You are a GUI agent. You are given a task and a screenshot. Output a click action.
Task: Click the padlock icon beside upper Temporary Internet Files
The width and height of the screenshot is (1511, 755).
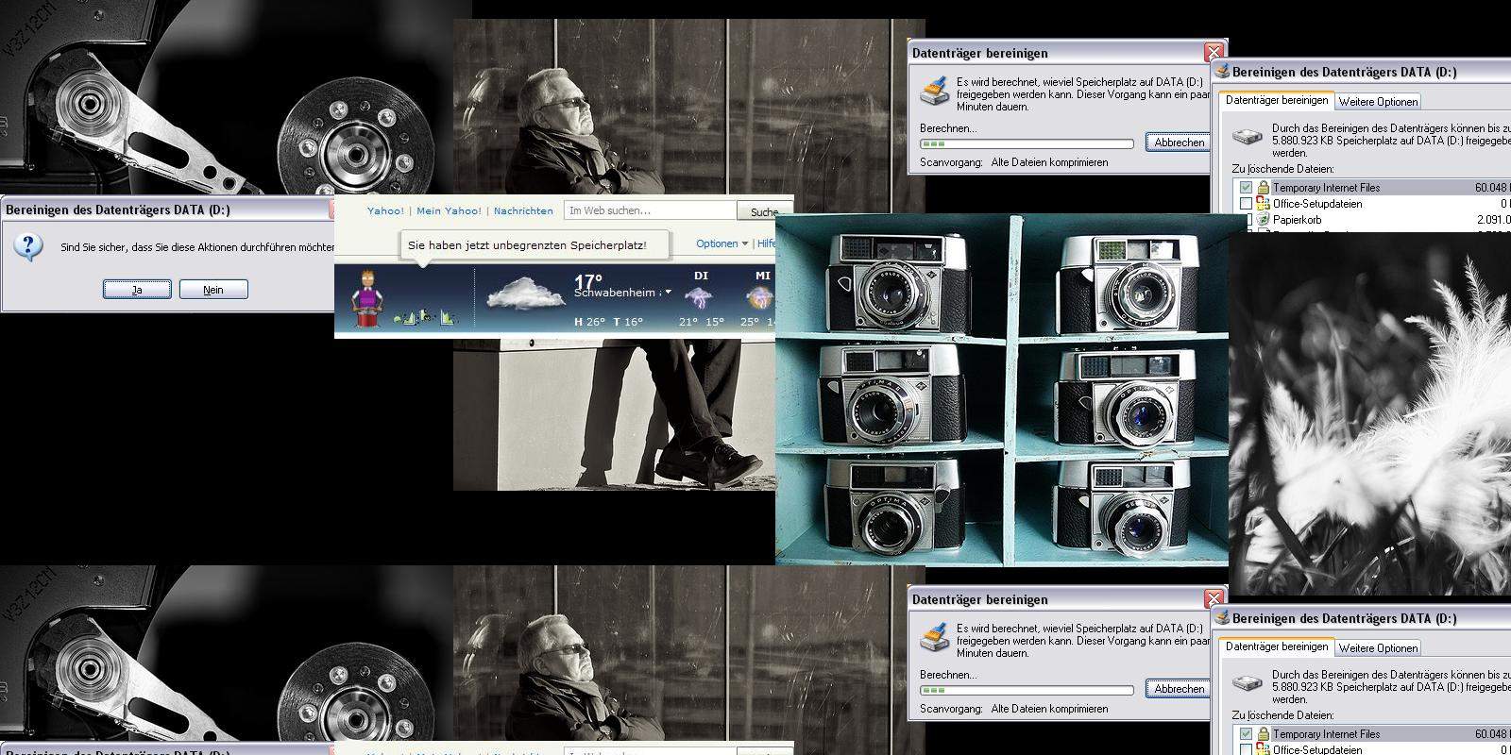pyautogui.click(x=1263, y=188)
